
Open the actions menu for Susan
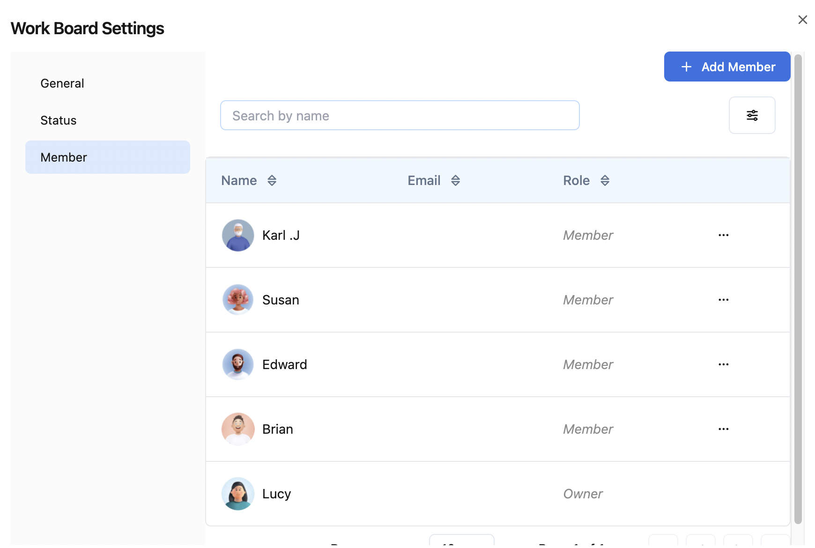[724, 300]
